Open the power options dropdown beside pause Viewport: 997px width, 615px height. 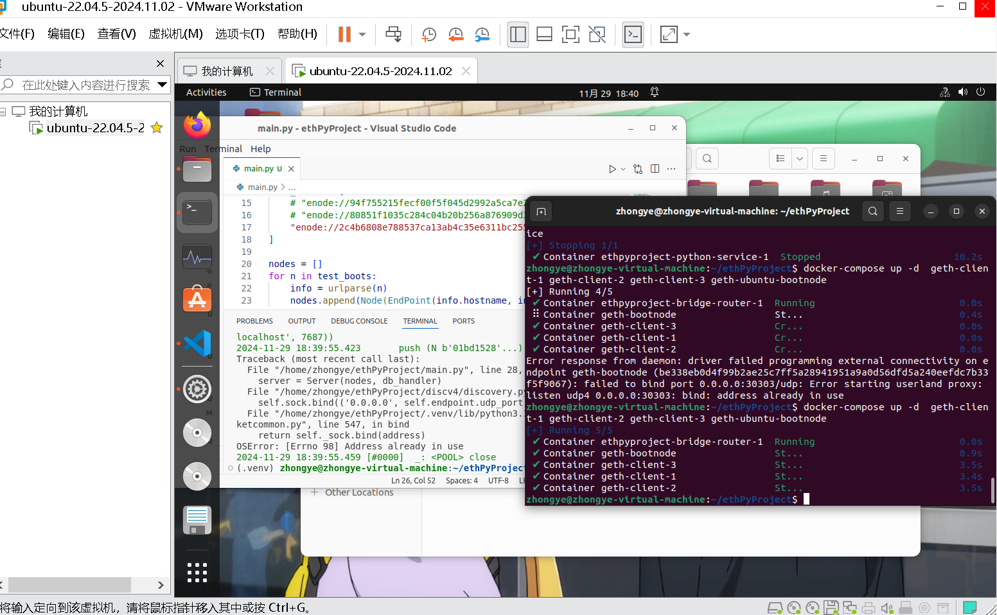(x=362, y=35)
